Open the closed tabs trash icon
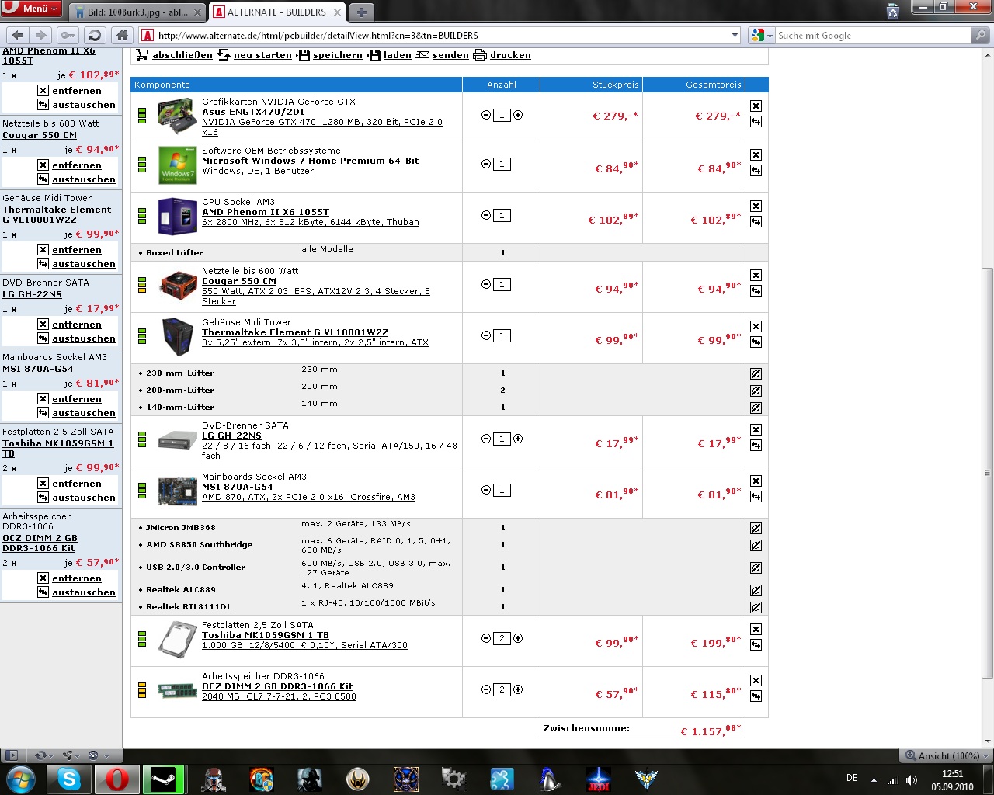This screenshot has width=994, height=795. (x=893, y=12)
